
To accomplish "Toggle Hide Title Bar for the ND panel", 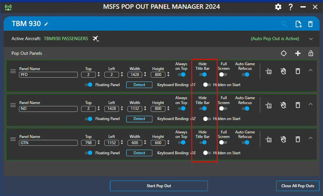I will pyautogui.click(x=203, y=109).
